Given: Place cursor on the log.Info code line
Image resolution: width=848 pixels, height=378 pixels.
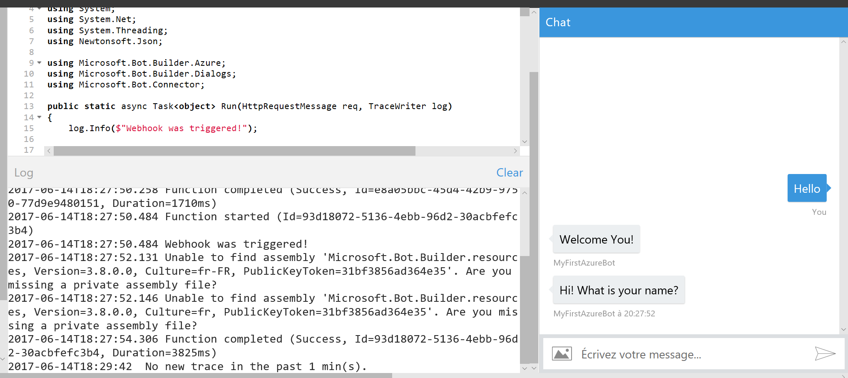Looking at the screenshot, I should (x=162, y=128).
